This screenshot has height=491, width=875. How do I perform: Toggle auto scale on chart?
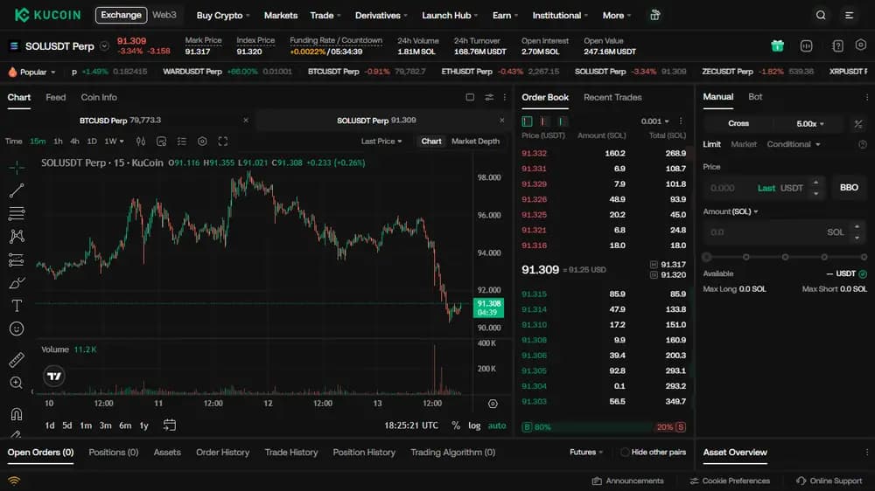tap(497, 425)
